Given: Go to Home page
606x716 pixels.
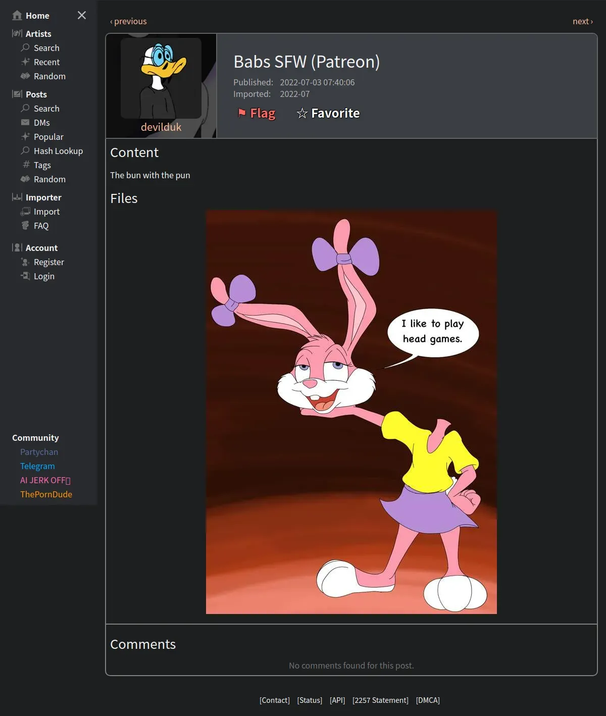Looking at the screenshot, I should tap(37, 16).
